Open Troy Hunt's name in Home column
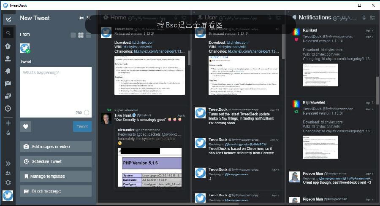Image resolution: width=380 pixels, height=206 pixels. click(x=122, y=115)
